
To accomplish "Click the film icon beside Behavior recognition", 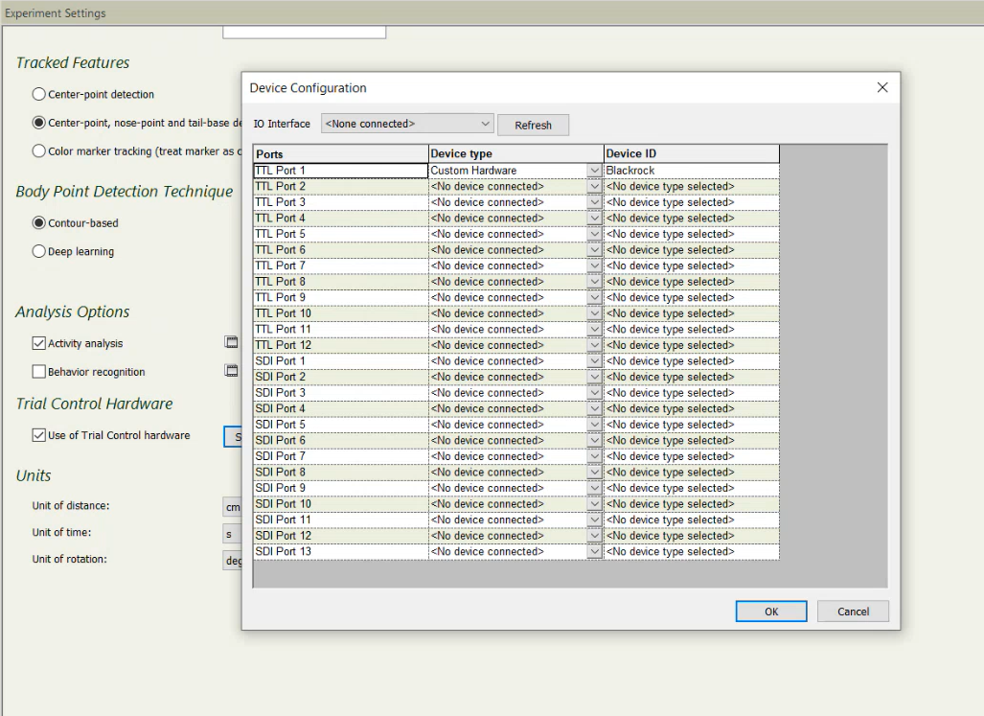I will (231, 371).
